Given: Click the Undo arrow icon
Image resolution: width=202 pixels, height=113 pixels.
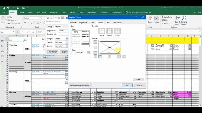Looking at the screenshot, I should [8, 8].
